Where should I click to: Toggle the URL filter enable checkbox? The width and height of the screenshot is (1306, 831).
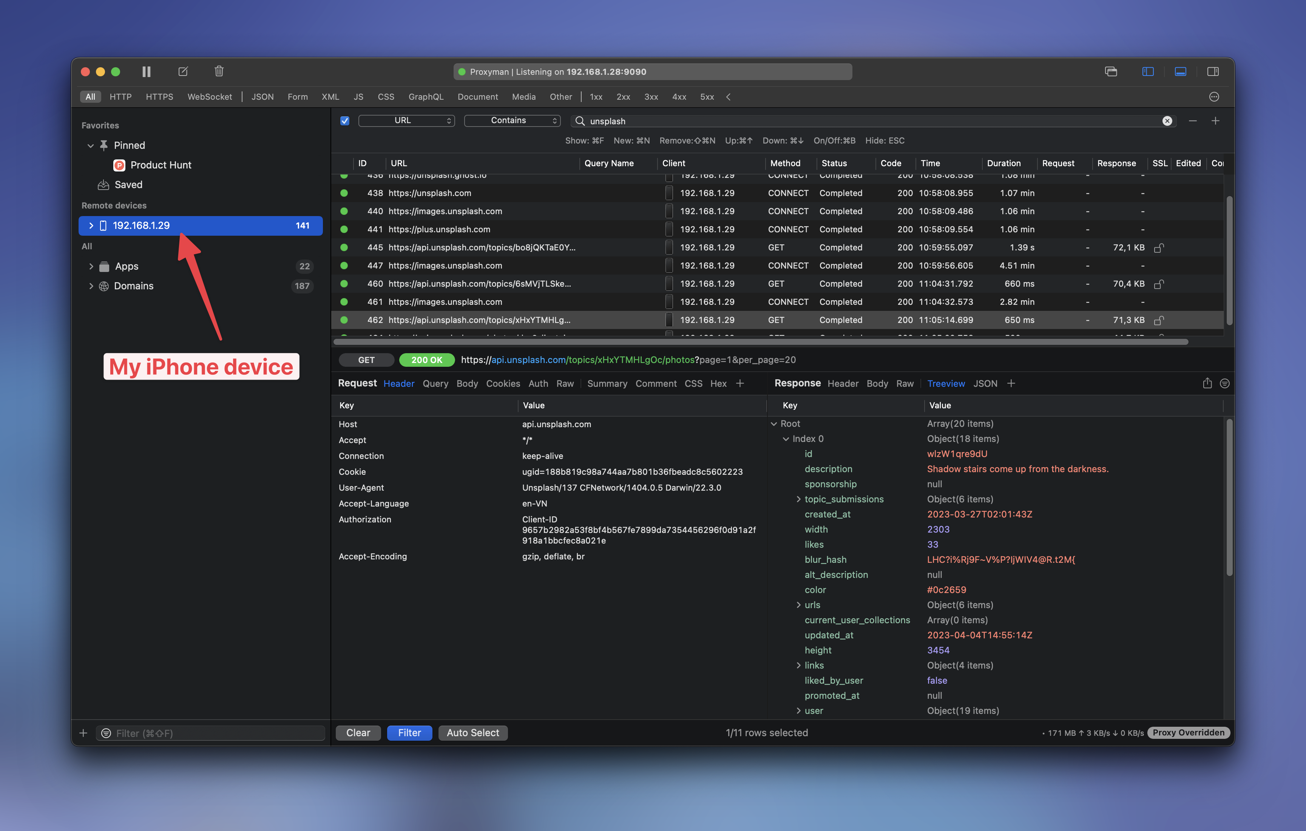tap(344, 121)
